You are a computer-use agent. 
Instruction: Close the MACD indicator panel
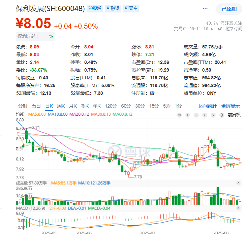click(x=238, y=208)
